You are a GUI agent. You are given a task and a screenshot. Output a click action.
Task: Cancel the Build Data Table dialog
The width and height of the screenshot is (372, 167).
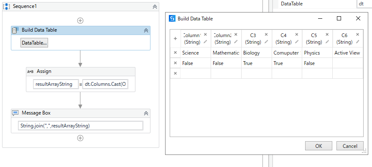[x=349, y=146]
